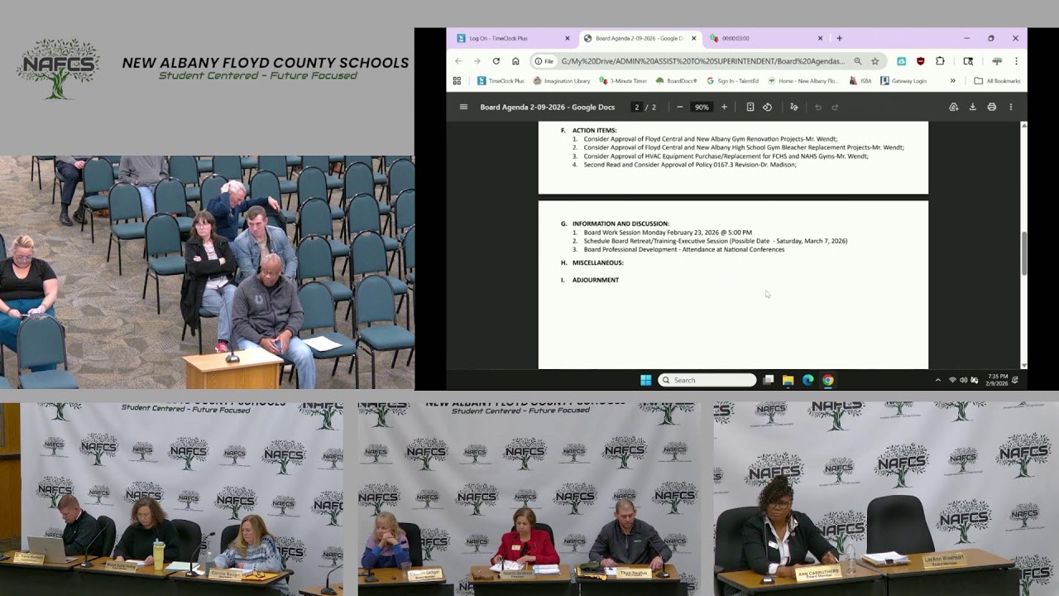Open the apps grid in the bookmarks bar

[x=457, y=81]
